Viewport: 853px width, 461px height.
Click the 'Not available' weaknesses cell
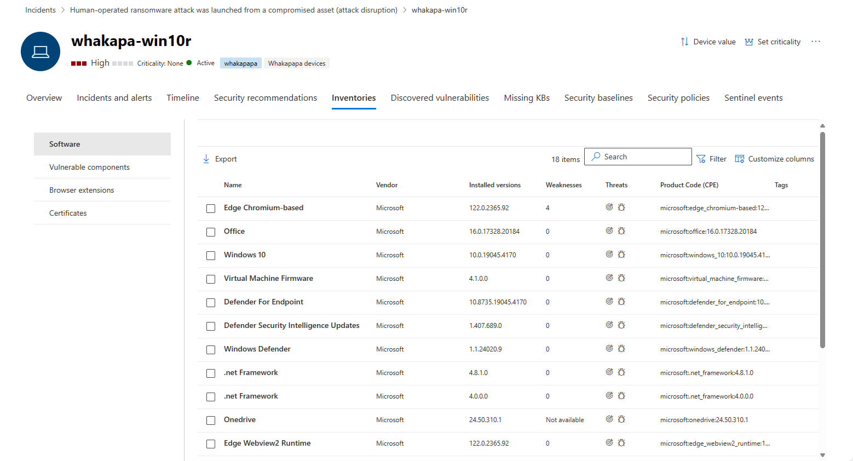[565, 420]
